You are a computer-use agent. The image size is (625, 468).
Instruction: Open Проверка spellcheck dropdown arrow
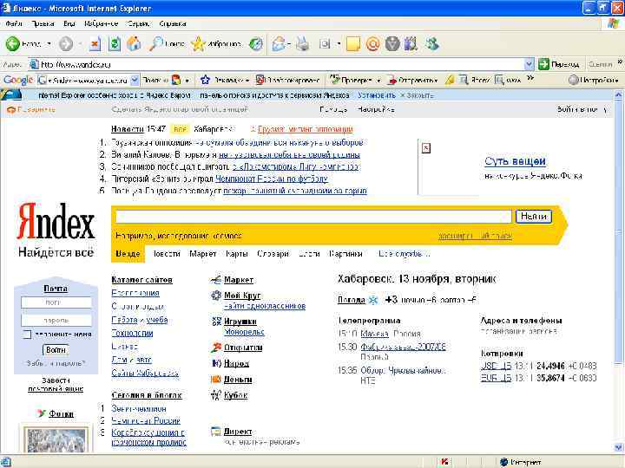378,81
